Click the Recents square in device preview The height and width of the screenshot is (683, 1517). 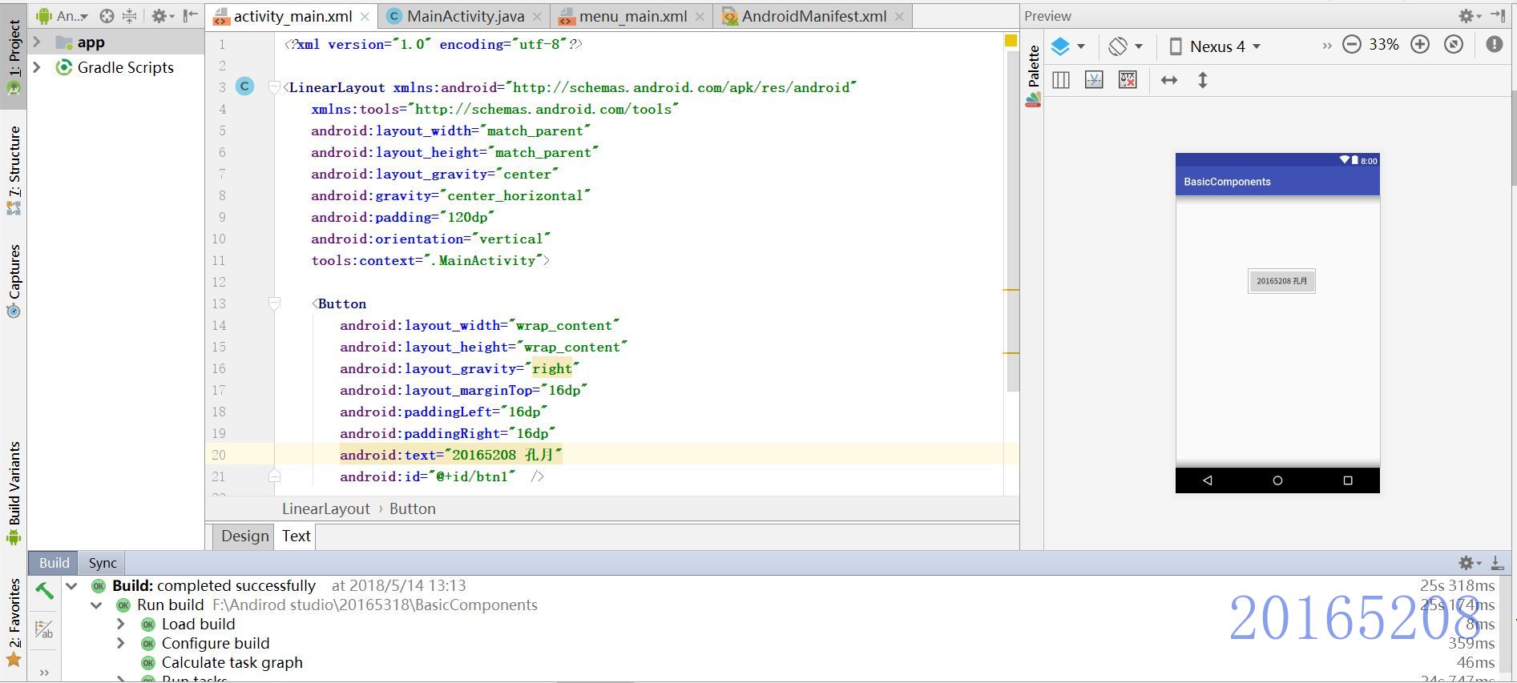coord(1348,480)
